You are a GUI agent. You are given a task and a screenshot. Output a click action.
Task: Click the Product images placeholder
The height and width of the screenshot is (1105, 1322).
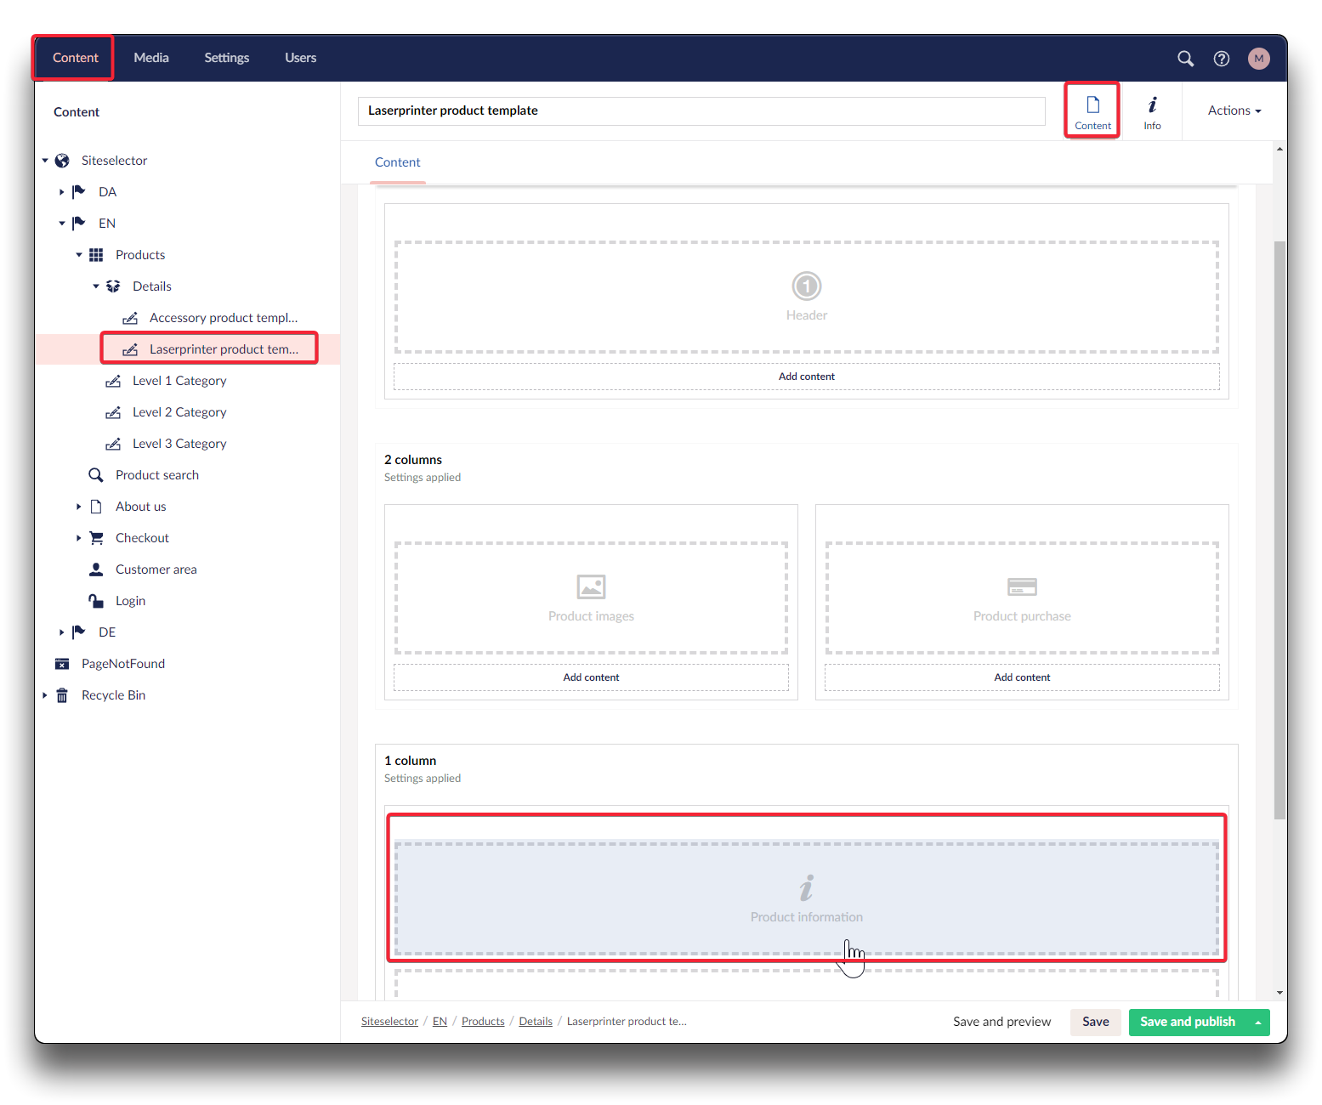point(591,598)
